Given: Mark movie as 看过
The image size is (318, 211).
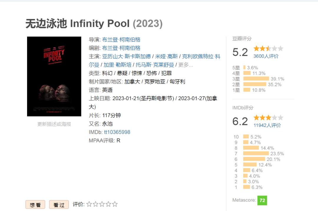Looking at the screenshot, I should click(x=59, y=205).
